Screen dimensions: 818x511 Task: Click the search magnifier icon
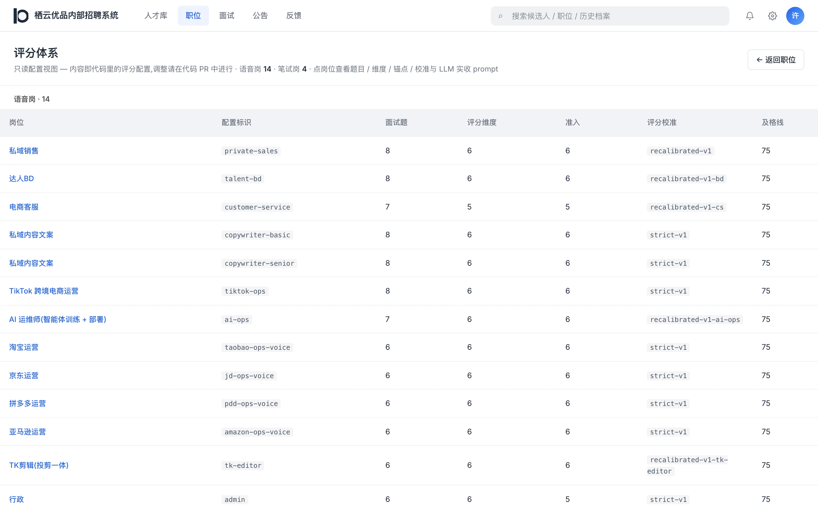tap(501, 16)
